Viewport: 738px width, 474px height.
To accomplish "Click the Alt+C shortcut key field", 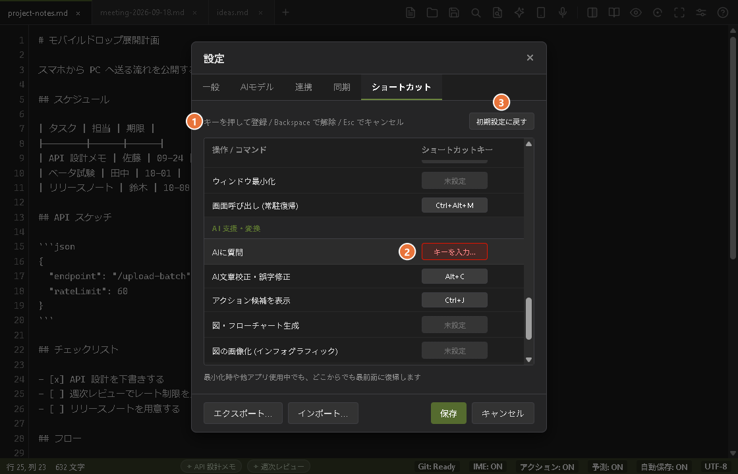I will coord(454,276).
